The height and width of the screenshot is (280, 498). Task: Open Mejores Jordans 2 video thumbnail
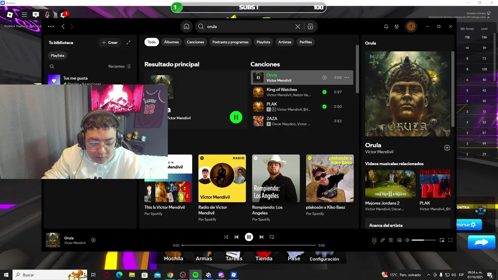tap(390, 184)
